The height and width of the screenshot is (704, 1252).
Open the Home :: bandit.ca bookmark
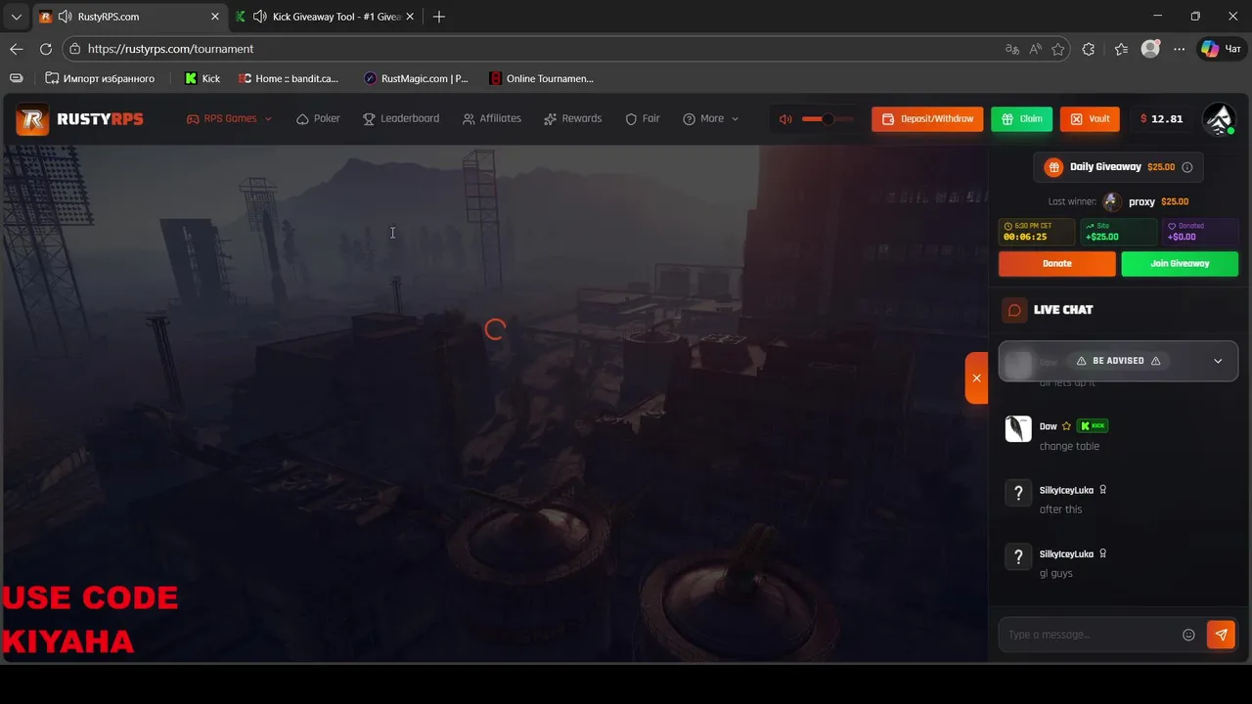pos(288,78)
